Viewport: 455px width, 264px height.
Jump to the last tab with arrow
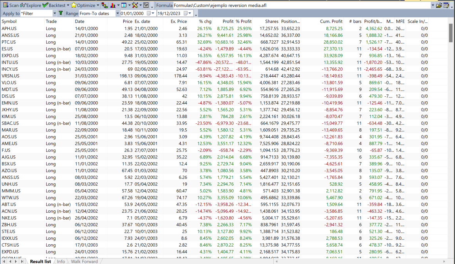(22, 261)
